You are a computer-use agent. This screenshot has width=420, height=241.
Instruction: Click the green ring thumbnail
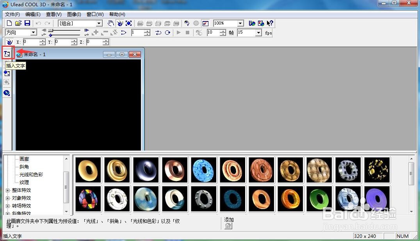click(x=319, y=199)
